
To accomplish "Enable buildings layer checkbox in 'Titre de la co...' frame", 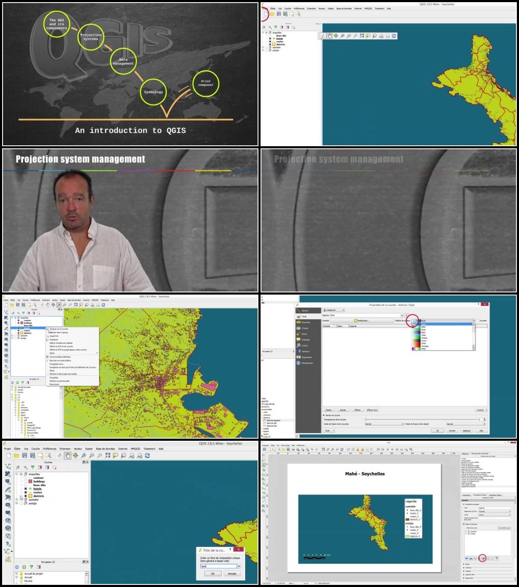I will coord(26,481).
